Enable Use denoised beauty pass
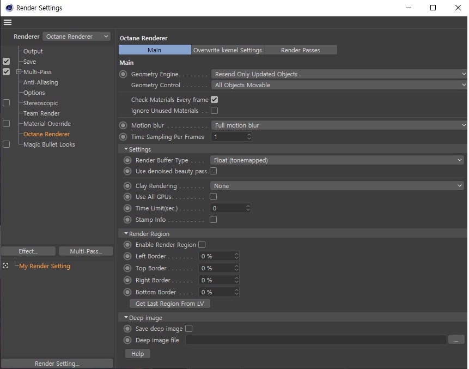Image resolution: width=469 pixels, height=369 pixels. coord(214,171)
